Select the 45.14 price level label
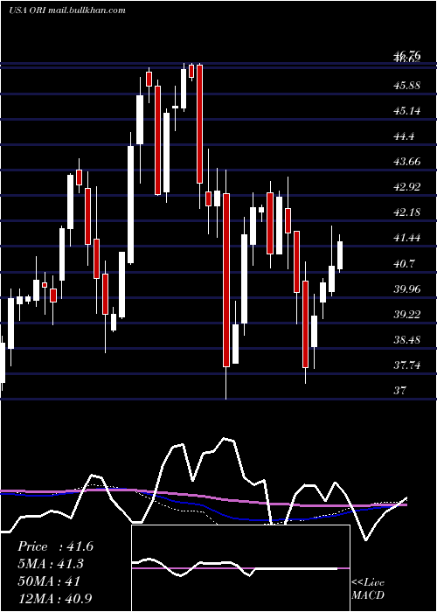This screenshot has width=437, height=612. [407, 111]
